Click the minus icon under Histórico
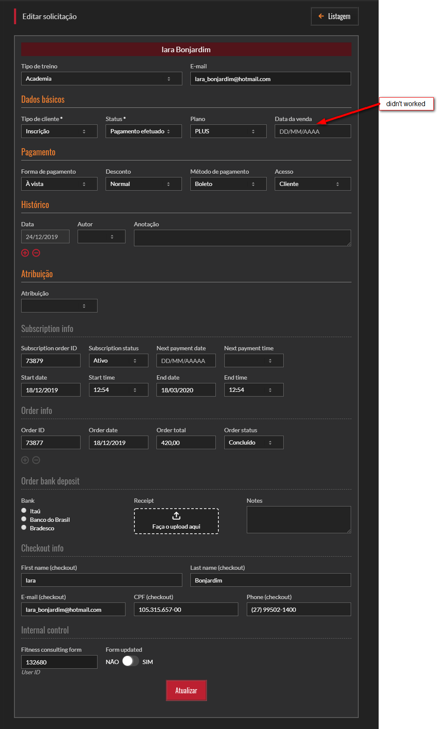The height and width of the screenshot is (729, 438). pos(36,253)
